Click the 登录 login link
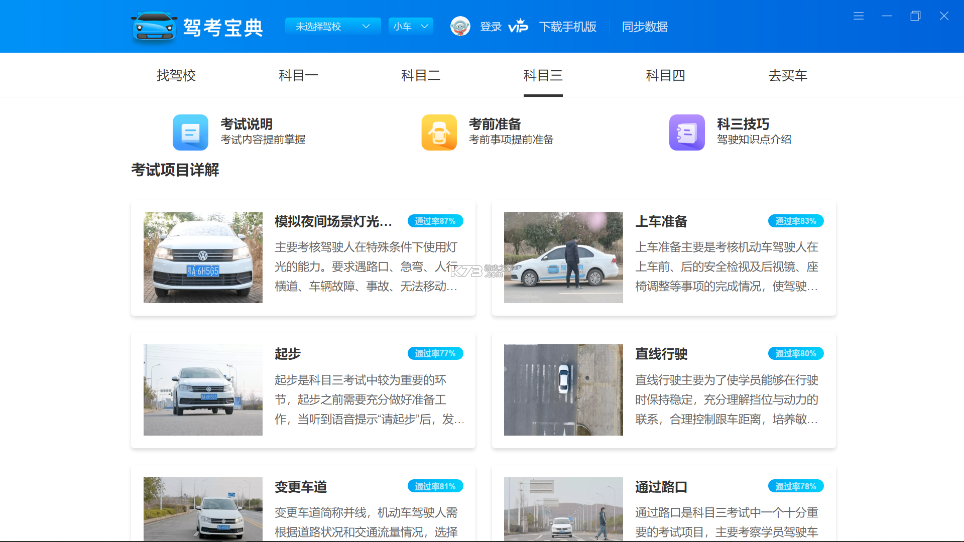 click(x=491, y=27)
